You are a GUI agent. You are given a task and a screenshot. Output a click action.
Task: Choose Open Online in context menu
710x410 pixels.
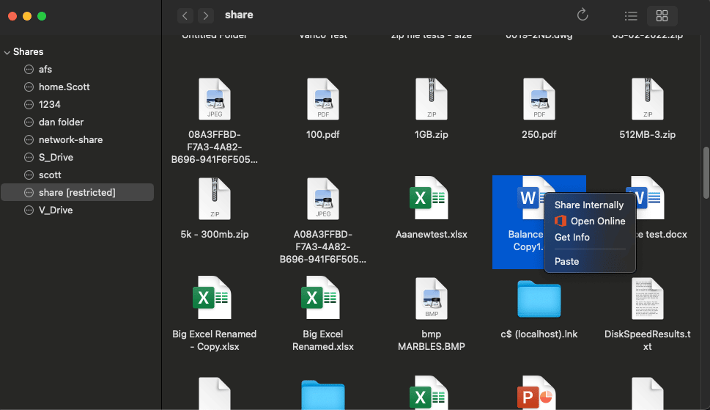[597, 222]
